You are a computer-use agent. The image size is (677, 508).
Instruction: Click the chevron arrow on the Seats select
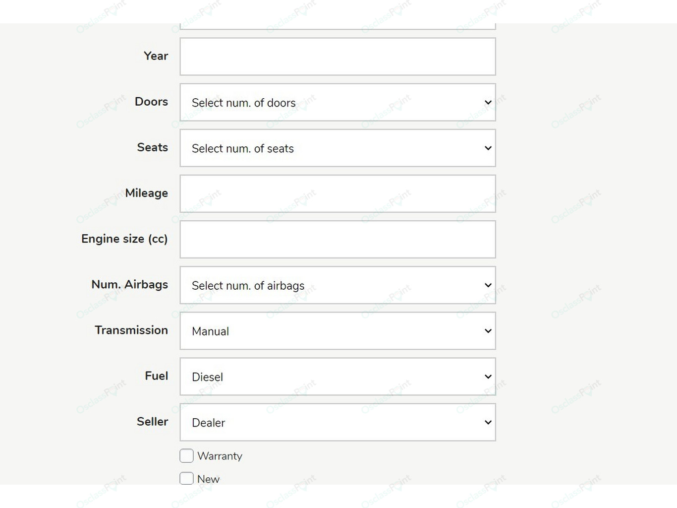(x=488, y=148)
